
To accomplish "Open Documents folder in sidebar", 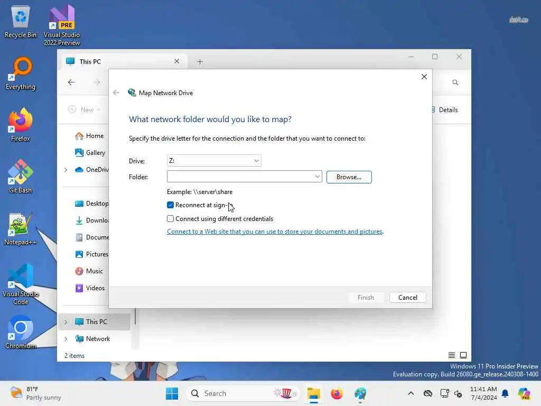I will [x=91, y=237].
